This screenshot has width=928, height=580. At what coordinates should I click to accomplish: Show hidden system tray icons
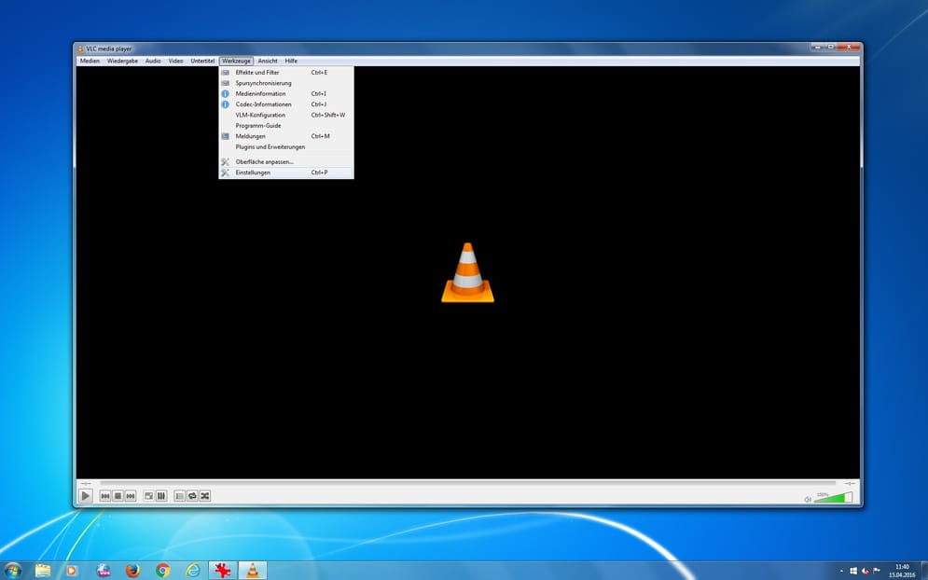pos(841,571)
